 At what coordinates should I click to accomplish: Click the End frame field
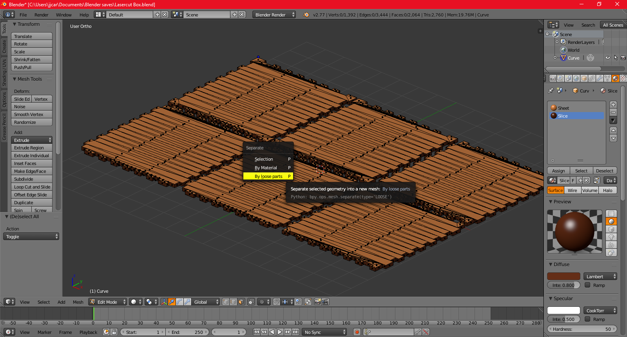click(x=188, y=332)
